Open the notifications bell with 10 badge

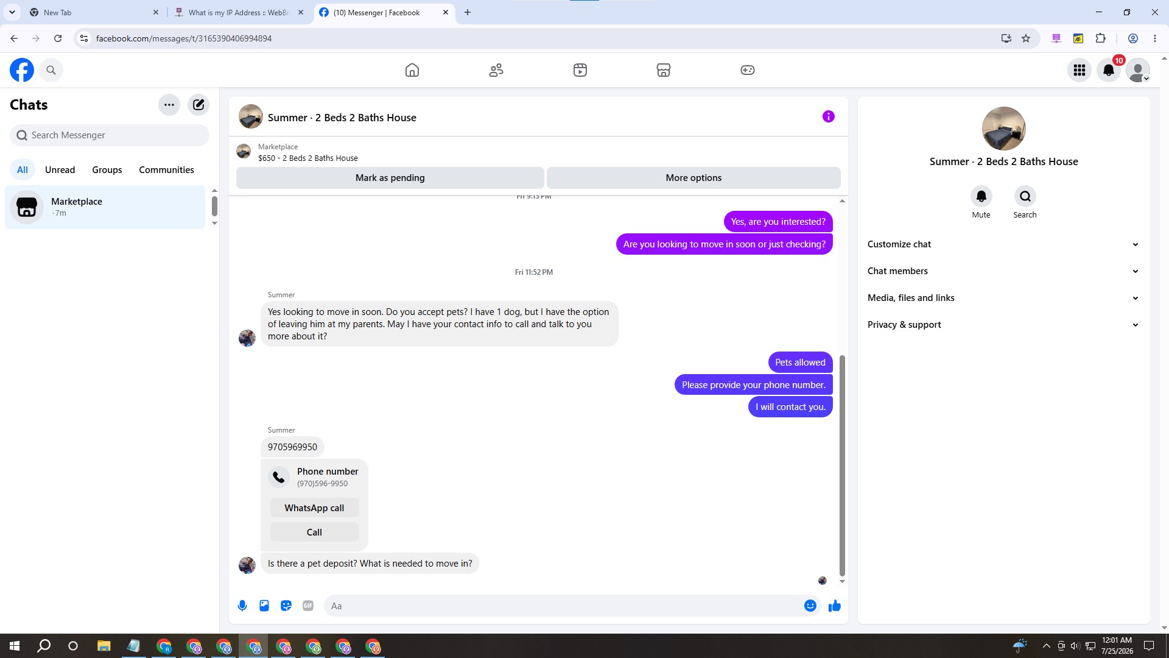[x=1109, y=70]
